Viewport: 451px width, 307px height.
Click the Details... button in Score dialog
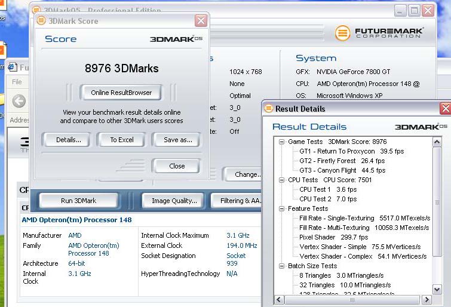(x=69, y=140)
